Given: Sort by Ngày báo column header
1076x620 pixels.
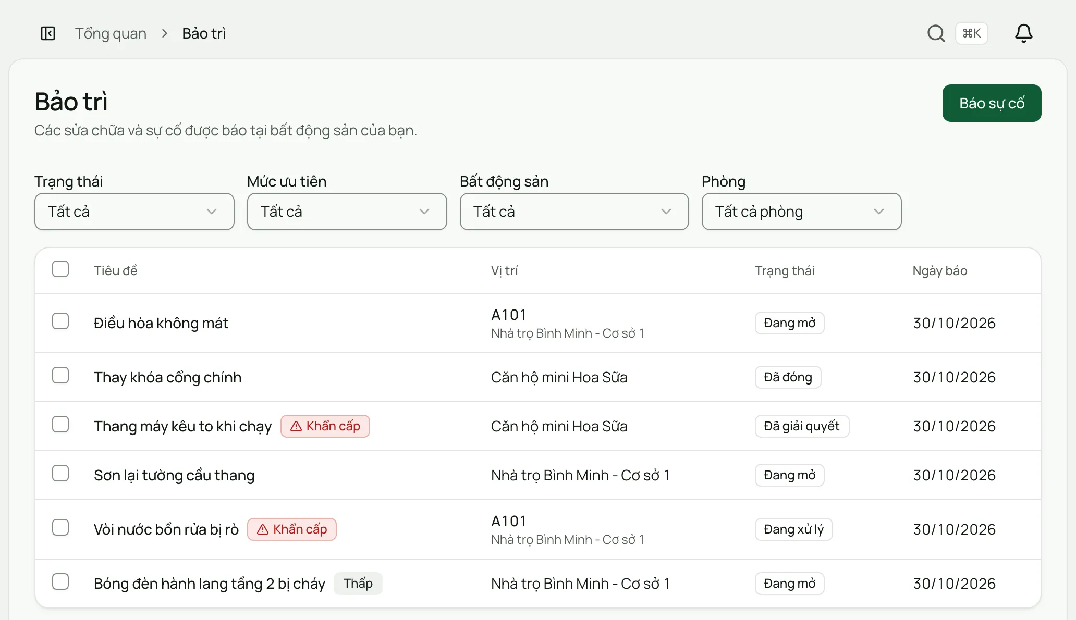Looking at the screenshot, I should tap(939, 271).
